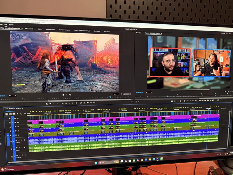Click Lift icon in Program monitor
Image resolution: width=233 pixels, height=175 pixels.
(200, 101)
